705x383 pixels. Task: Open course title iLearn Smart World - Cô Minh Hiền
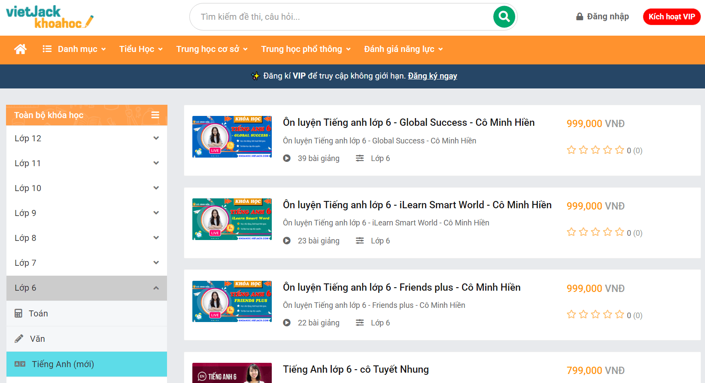tap(417, 205)
